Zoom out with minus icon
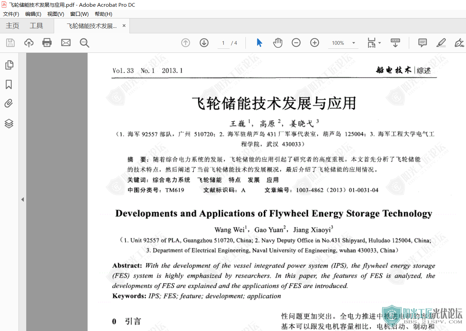Viewport: 466px width, 331px height. tap(296, 43)
